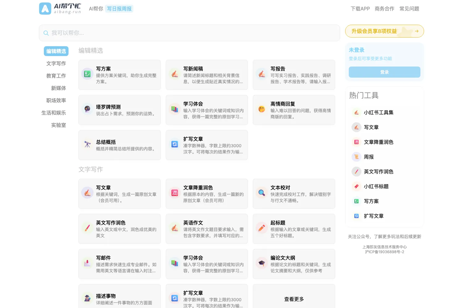Viewport: 463px width, 308px height.
Task: Open the 写文章 card title in 文字写作
Action: (103, 188)
